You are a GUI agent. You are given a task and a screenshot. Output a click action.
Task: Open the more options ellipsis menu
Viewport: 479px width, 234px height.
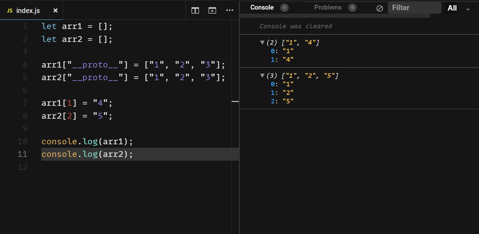click(x=230, y=11)
